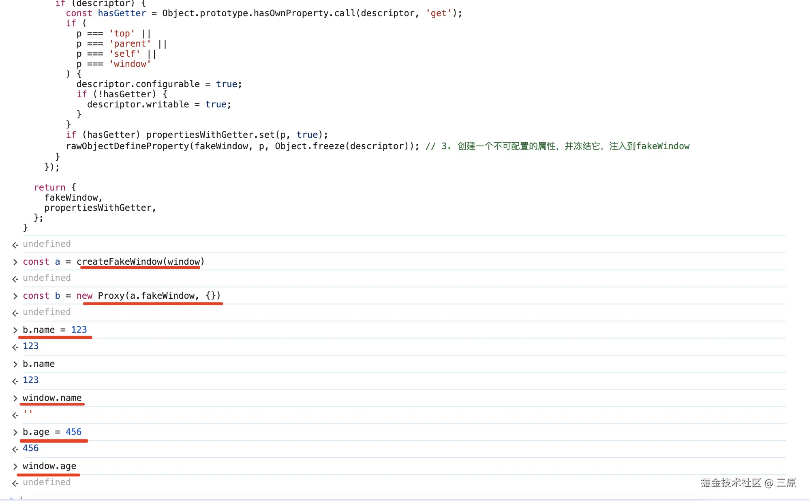Click input chevron beside 'window.name' entry
Screen dimensions: 809x501
15,398
